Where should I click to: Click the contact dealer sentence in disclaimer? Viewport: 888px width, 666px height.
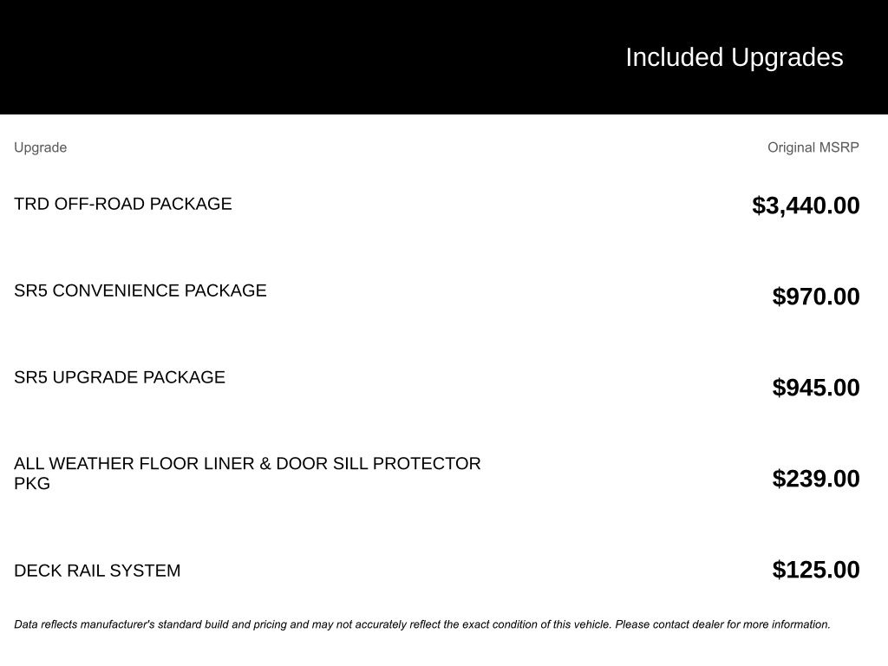[x=722, y=624]
